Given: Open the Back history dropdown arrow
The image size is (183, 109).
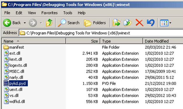Looking at the screenshot, I should click(25, 23).
